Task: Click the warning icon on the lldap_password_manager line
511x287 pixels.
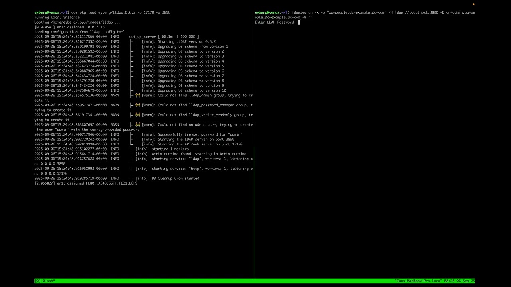Action: pos(138,105)
